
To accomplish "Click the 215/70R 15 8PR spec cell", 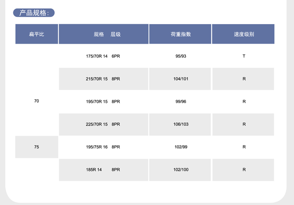I will point(103,79).
